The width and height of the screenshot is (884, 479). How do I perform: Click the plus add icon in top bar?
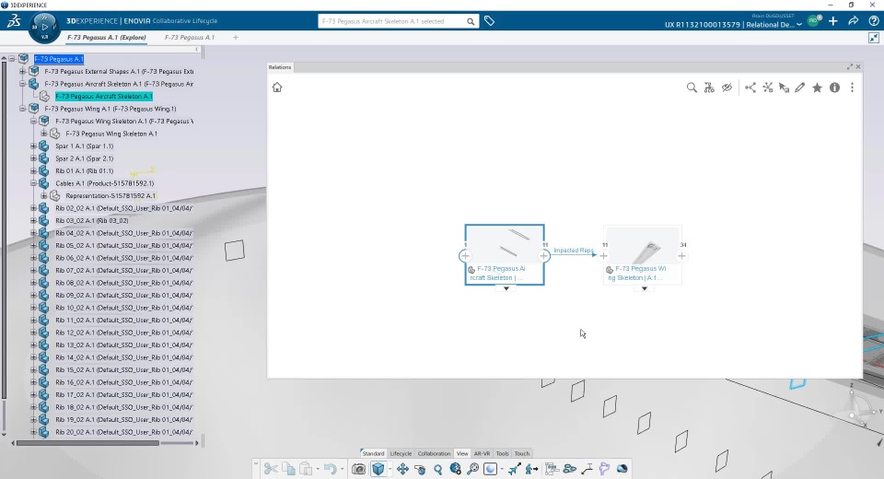(x=833, y=21)
